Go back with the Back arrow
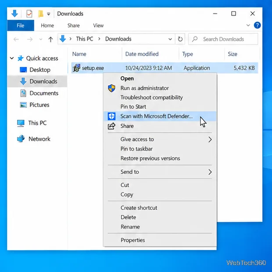 point(16,39)
